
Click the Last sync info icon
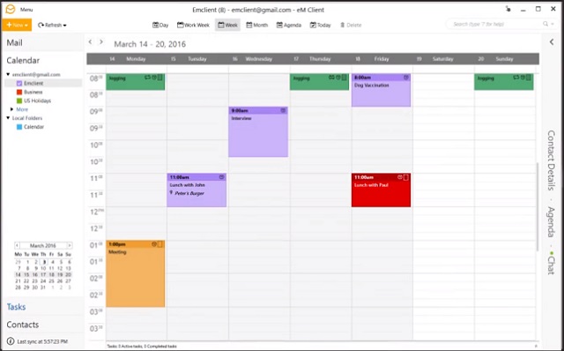[x=11, y=341]
